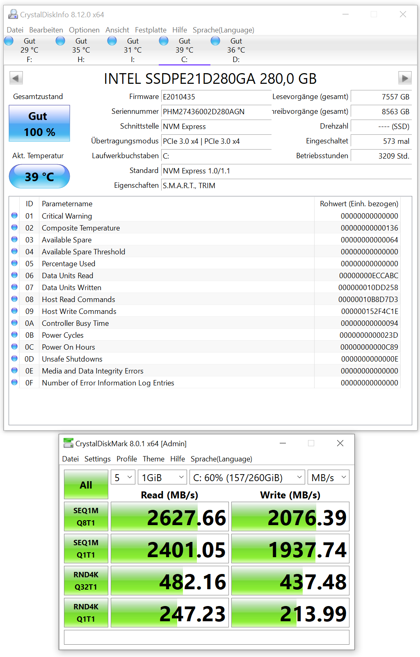Open Sprache(Language) menu in CrystalDiskInfo

tap(224, 30)
